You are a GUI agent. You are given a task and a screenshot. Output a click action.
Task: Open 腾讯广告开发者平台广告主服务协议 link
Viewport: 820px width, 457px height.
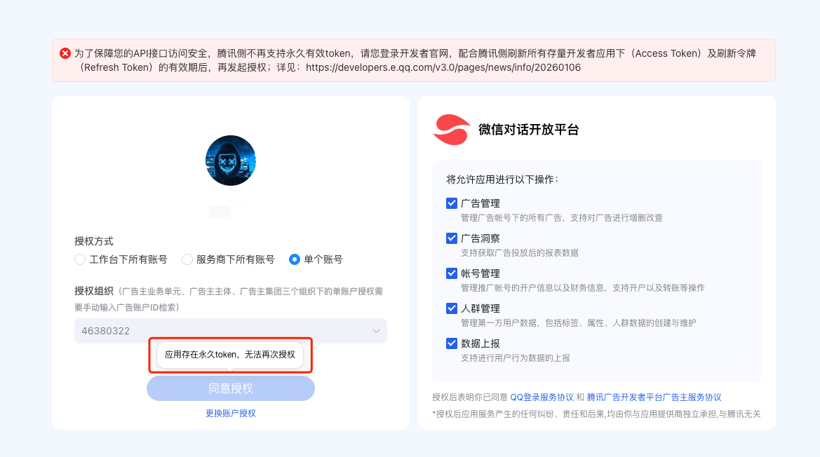[654, 397]
